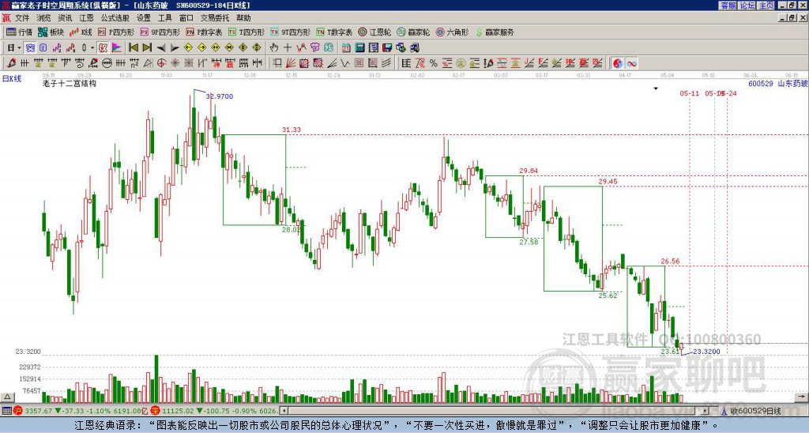The height and width of the screenshot is (433, 809).
Task: Click the red save disk icon
Action: pyautogui.click(x=387, y=48)
